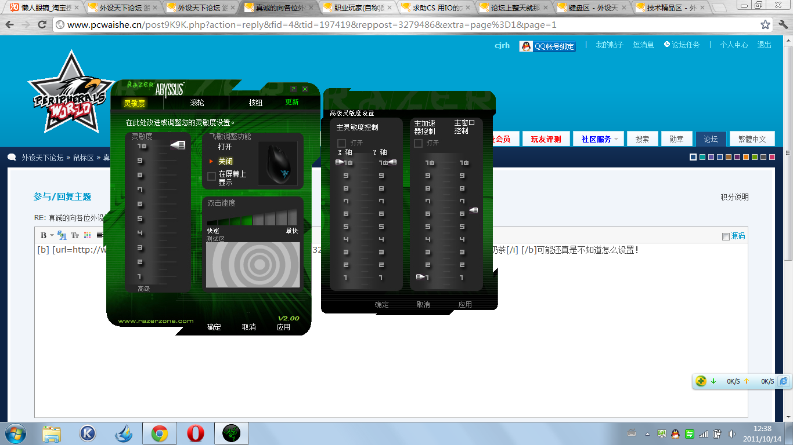Click the QQ penguin icon in the forum header
793x445 pixels.
tap(526, 46)
